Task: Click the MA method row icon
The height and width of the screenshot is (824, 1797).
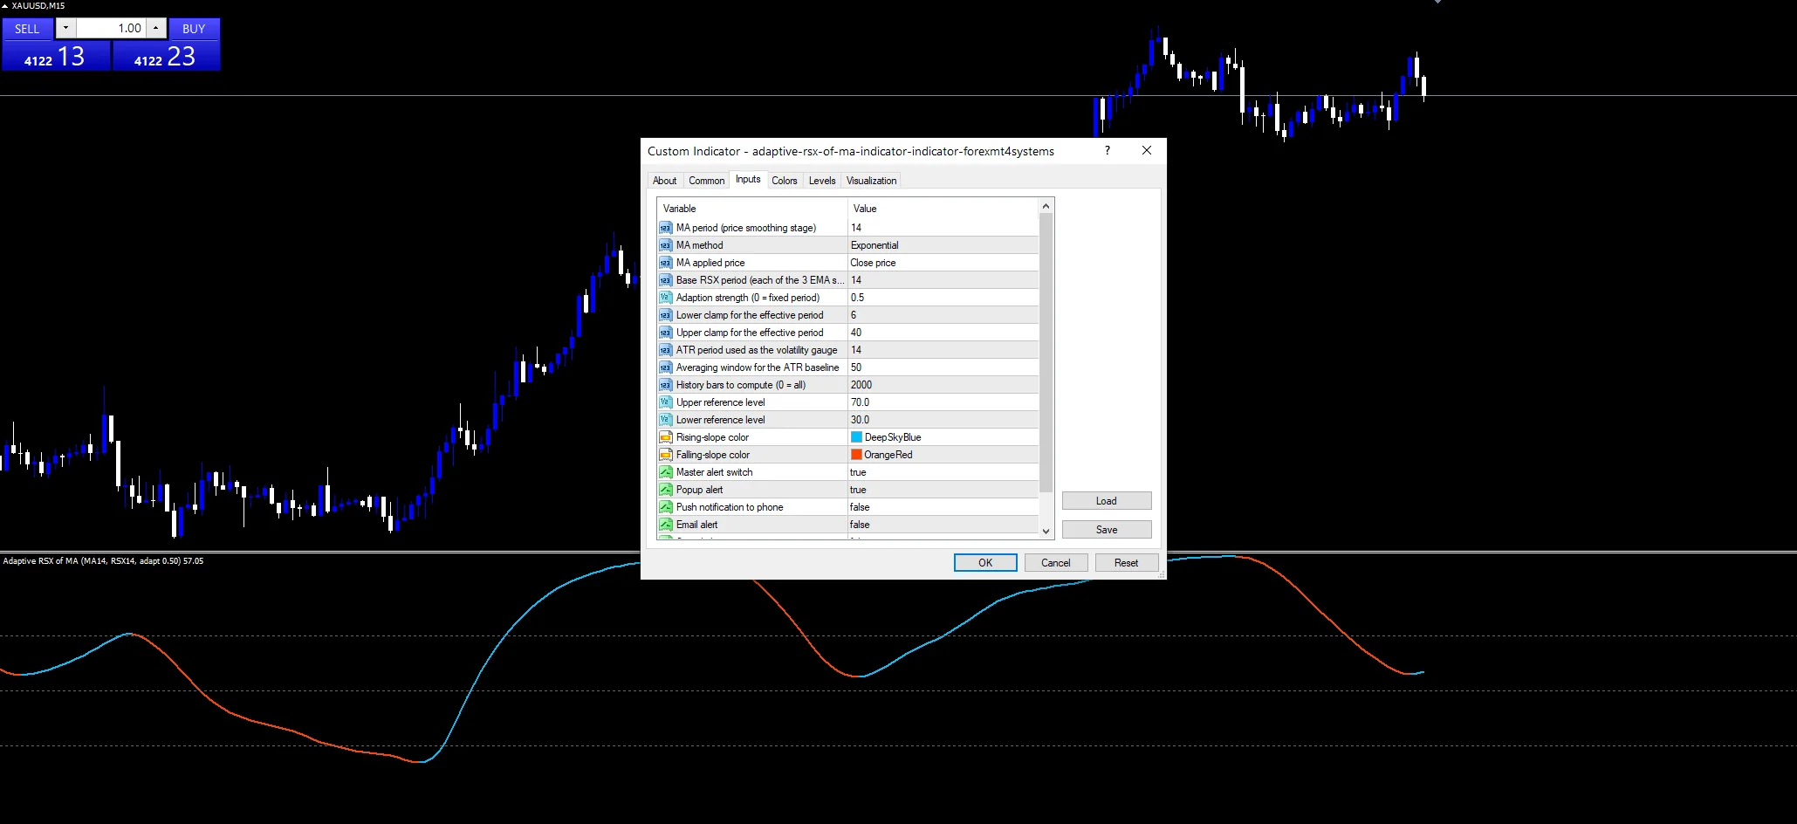Action: pyautogui.click(x=665, y=245)
